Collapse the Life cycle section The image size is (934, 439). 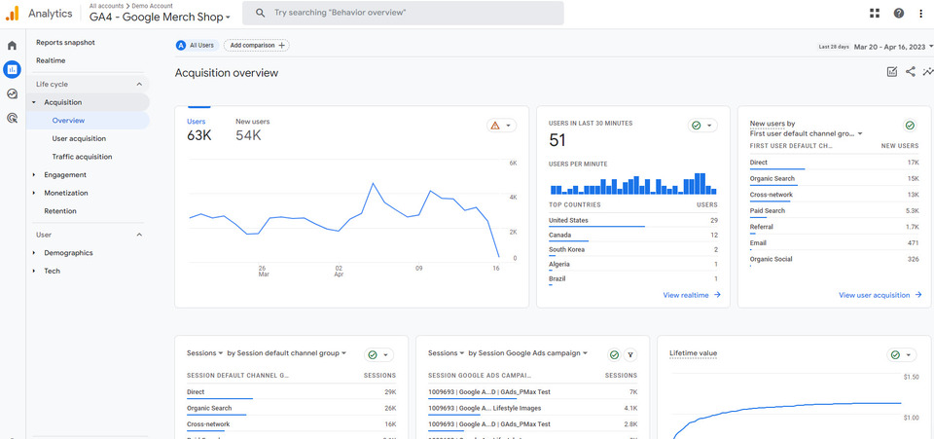pos(139,85)
